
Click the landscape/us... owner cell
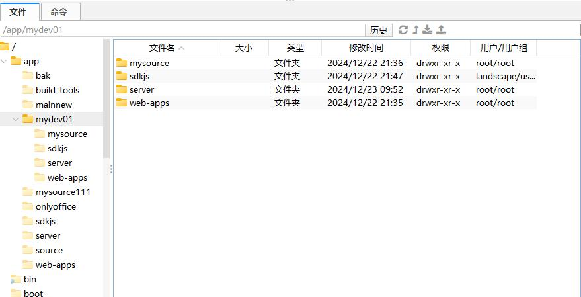pos(506,76)
